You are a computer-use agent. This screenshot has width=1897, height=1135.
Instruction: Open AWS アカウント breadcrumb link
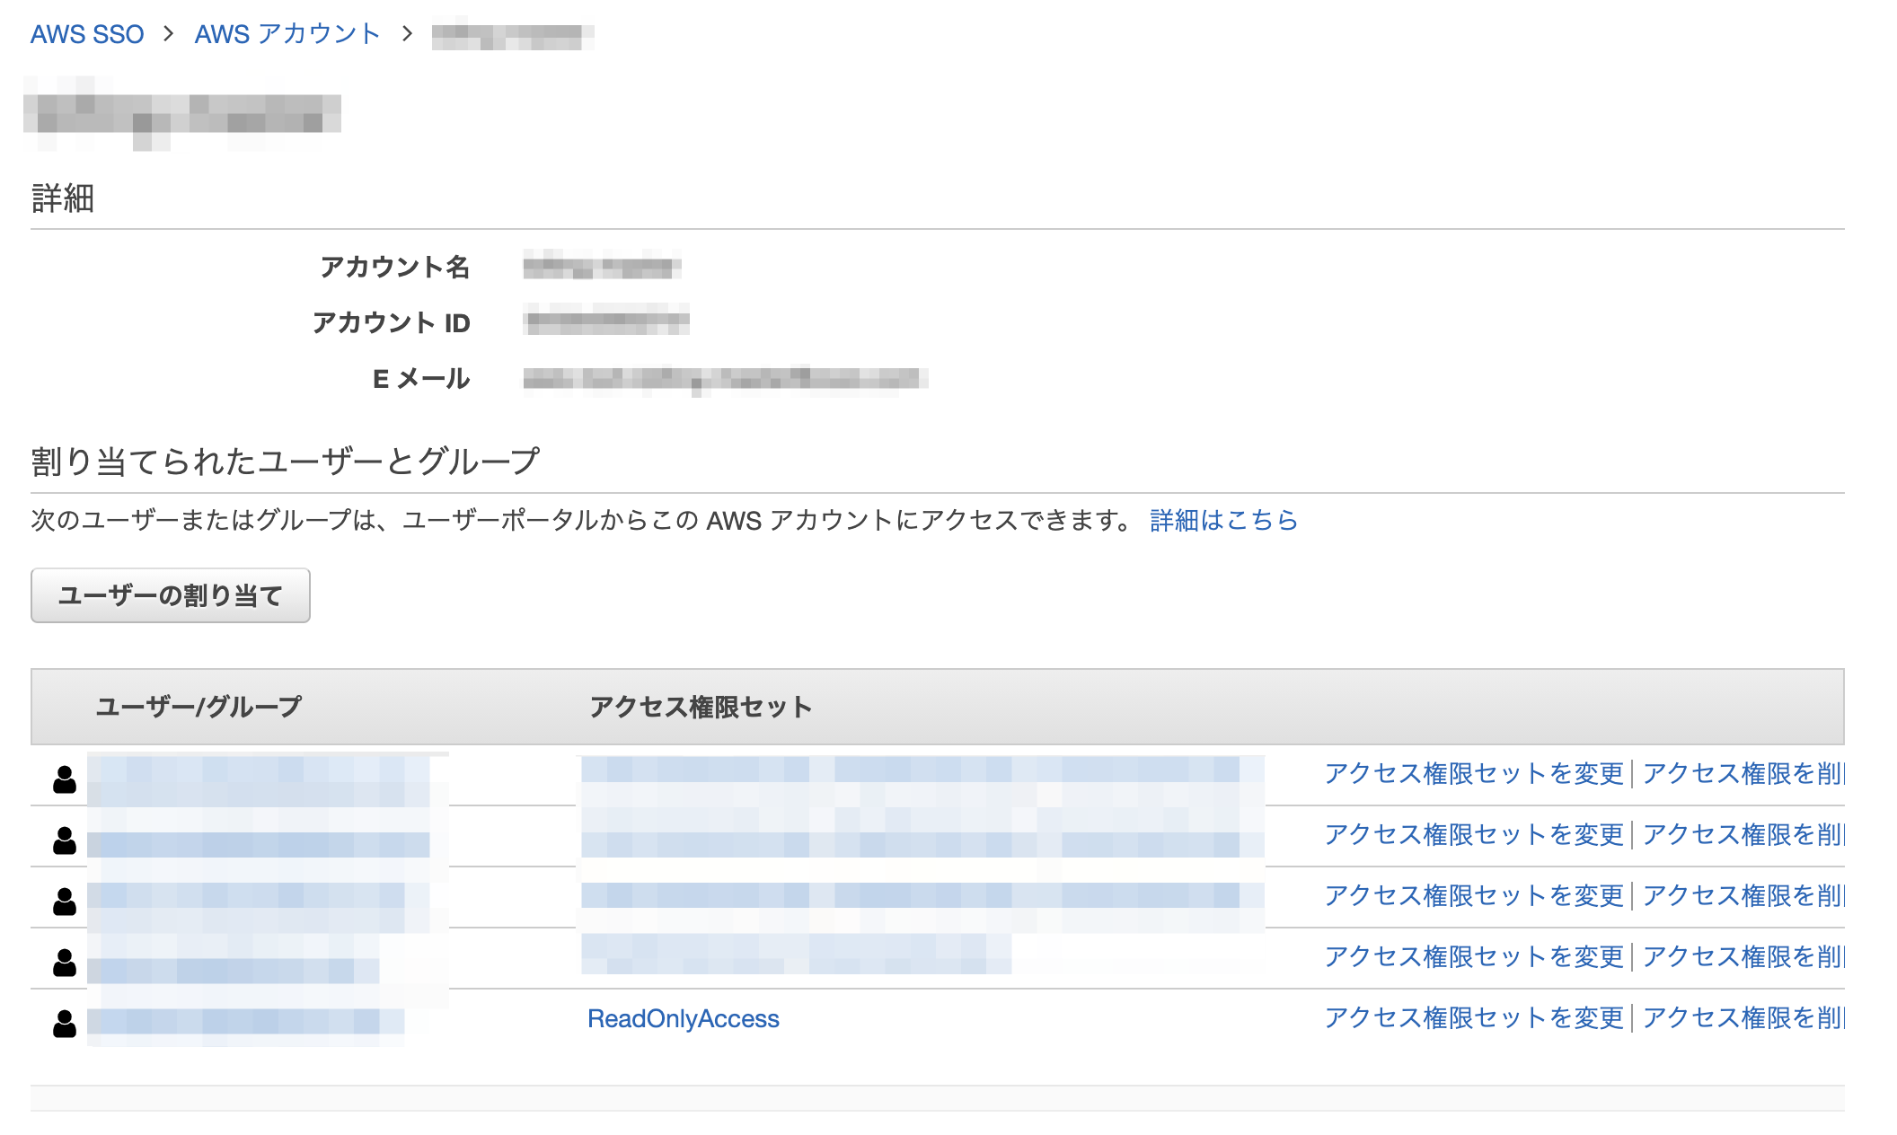pos(287,34)
